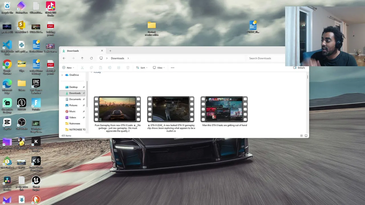The height and width of the screenshot is (205, 365).
Task: Go up one folder level
Action: (x=82, y=58)
